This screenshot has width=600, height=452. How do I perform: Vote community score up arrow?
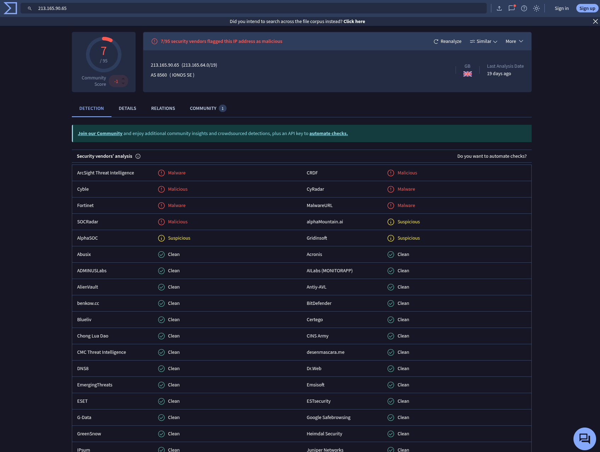(123, 79)
